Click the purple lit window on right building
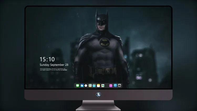 coord(139,78)
